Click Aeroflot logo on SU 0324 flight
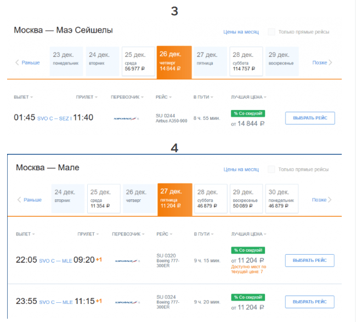This screenshot has height=322, width=356. point(127,302)
